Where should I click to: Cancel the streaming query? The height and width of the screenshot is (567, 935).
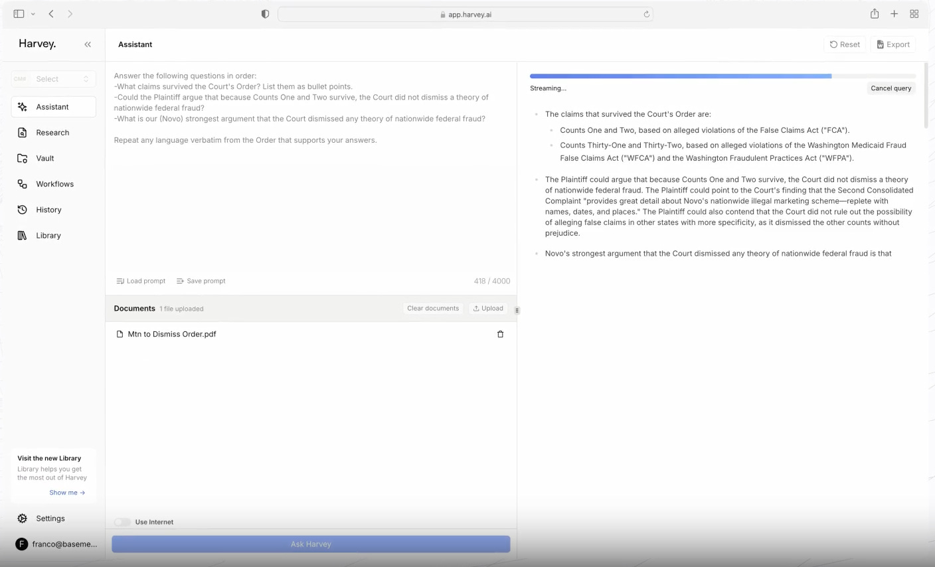click(891, 88)
